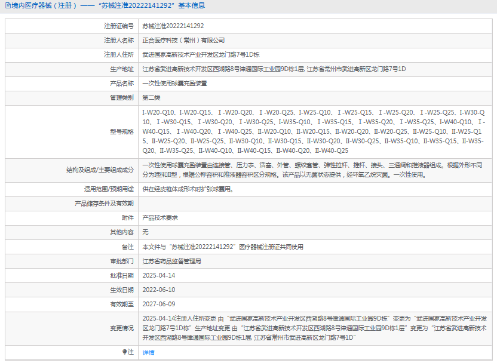Viewport: 497px width, 363px height.
Task: Click the 产品储存条件及有效期 label
Action: tap(105, 204)
